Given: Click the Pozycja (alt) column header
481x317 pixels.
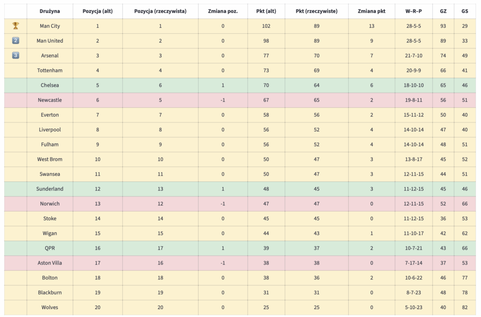Looking at the screenshot, I should 97,11.
